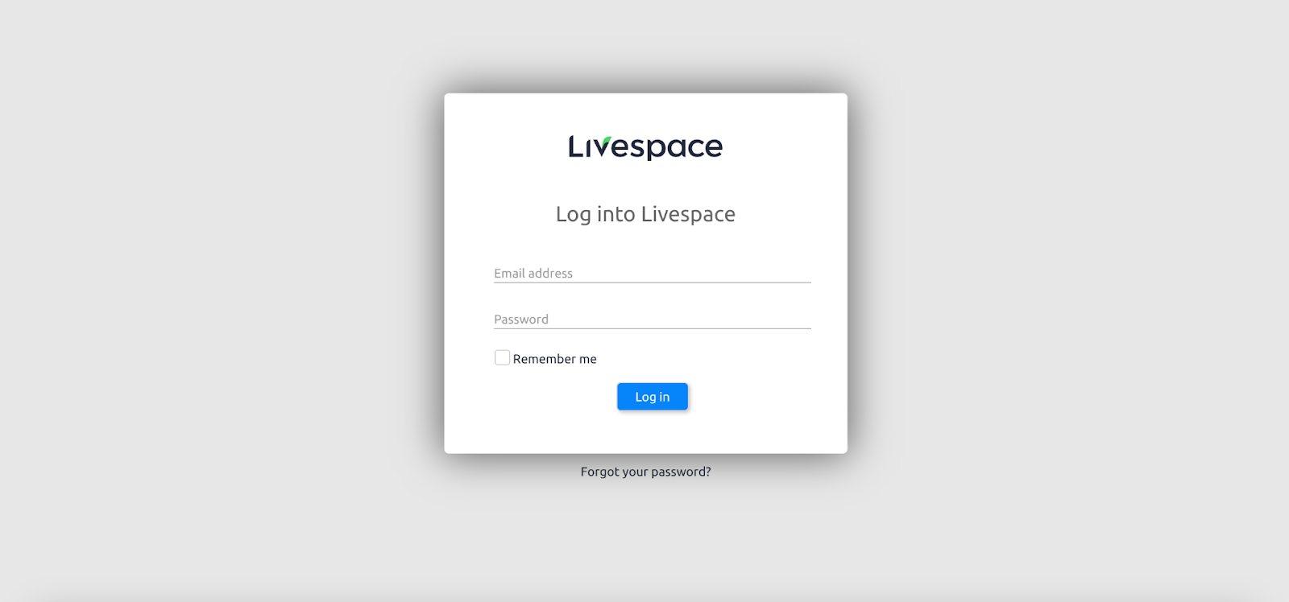This screenshot has width=1289, height=602.
Task: Tick the Remember me checkbox
Action: click(502, 357)
